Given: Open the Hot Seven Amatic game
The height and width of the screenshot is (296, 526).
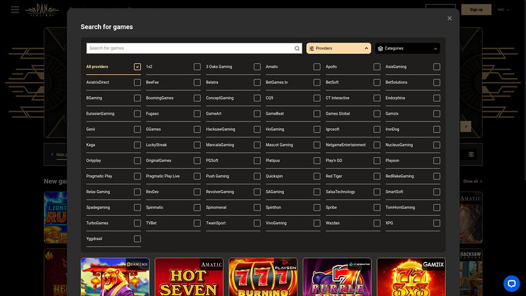Looking at the screenshot, I should [x=189, y=277].
